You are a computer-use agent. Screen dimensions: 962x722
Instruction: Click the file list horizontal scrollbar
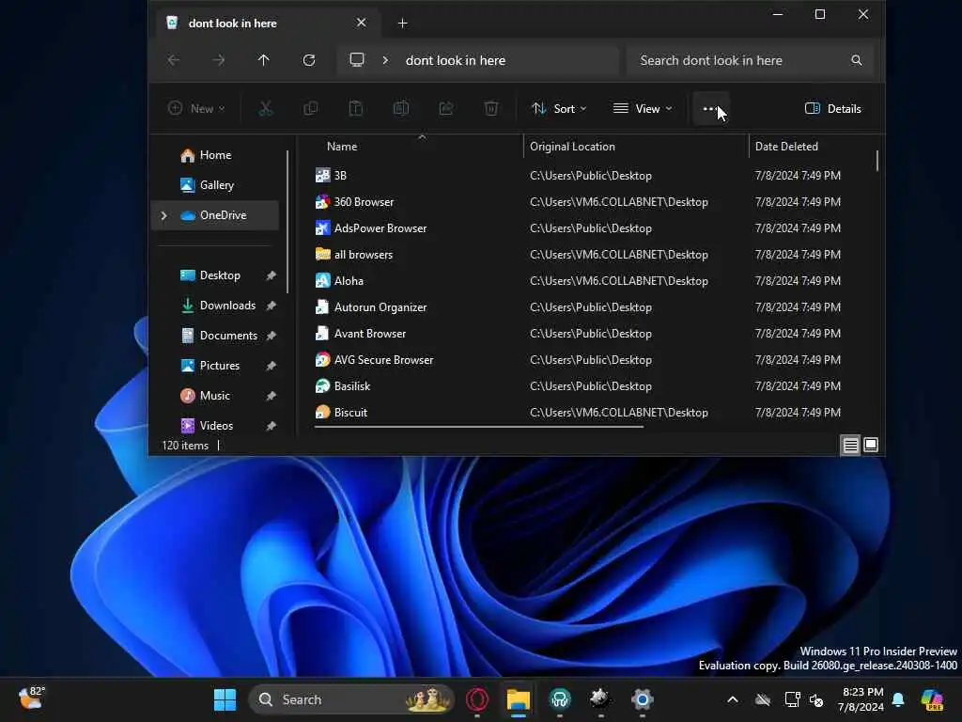[479, 427]
